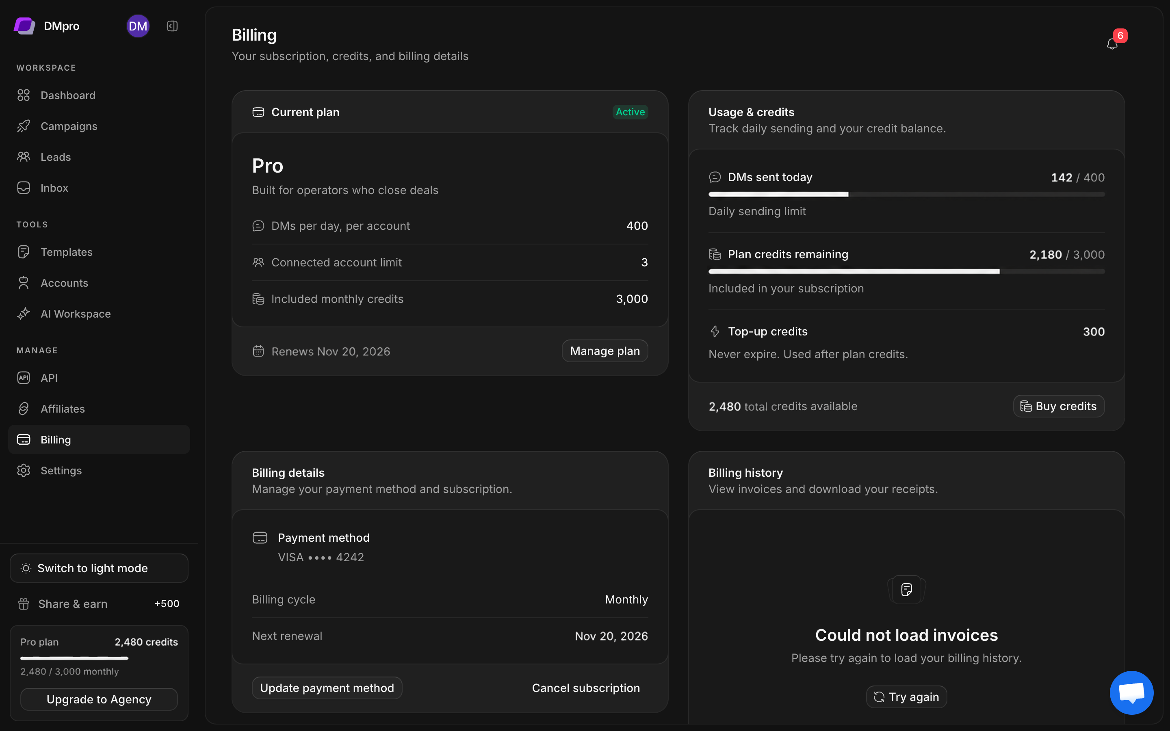1170x731 pixels.
Task: Click the 2,180 / 3,000 credits count
Action: [1067, 255]
